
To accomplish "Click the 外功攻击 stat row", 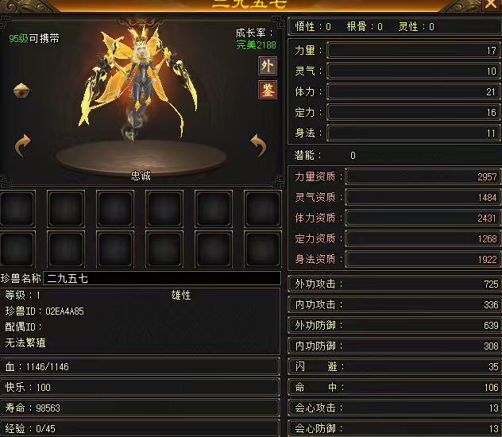I will click(394, 284).
